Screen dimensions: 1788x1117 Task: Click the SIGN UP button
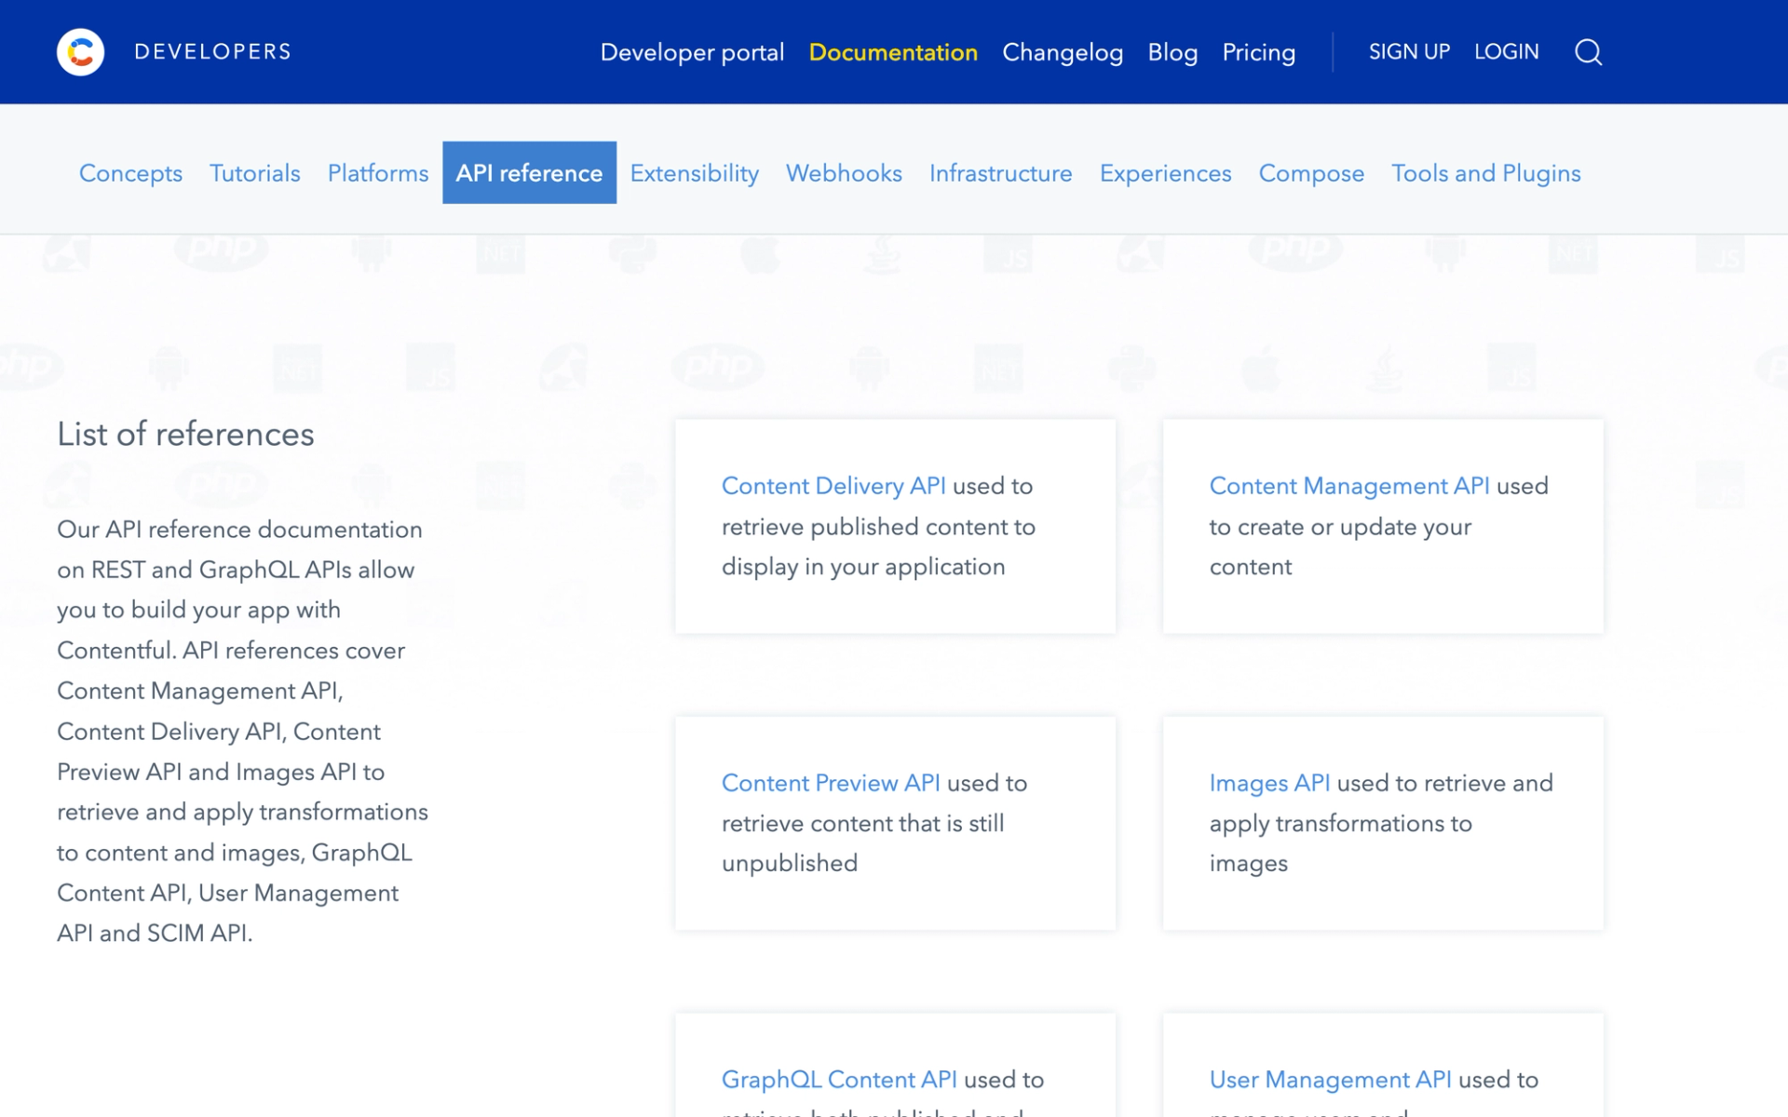pyautogui.click(x=1409, y=52)
